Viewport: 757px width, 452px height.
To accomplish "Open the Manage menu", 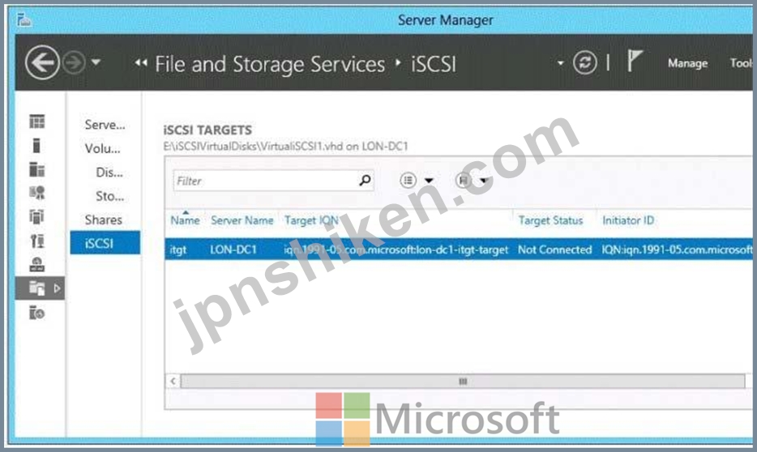I will point(687,63).
